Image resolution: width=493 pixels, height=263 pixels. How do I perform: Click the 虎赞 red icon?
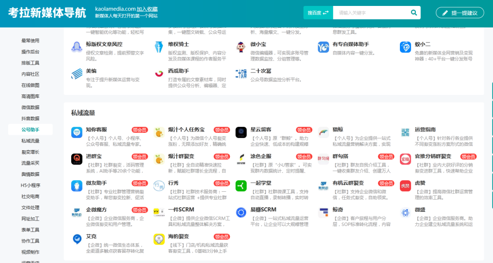405,186
